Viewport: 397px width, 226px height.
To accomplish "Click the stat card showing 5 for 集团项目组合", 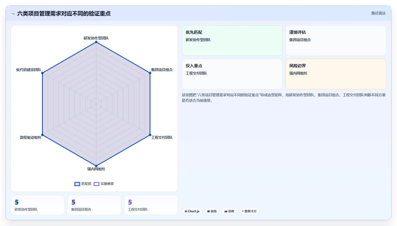I will tap(94, 205).
